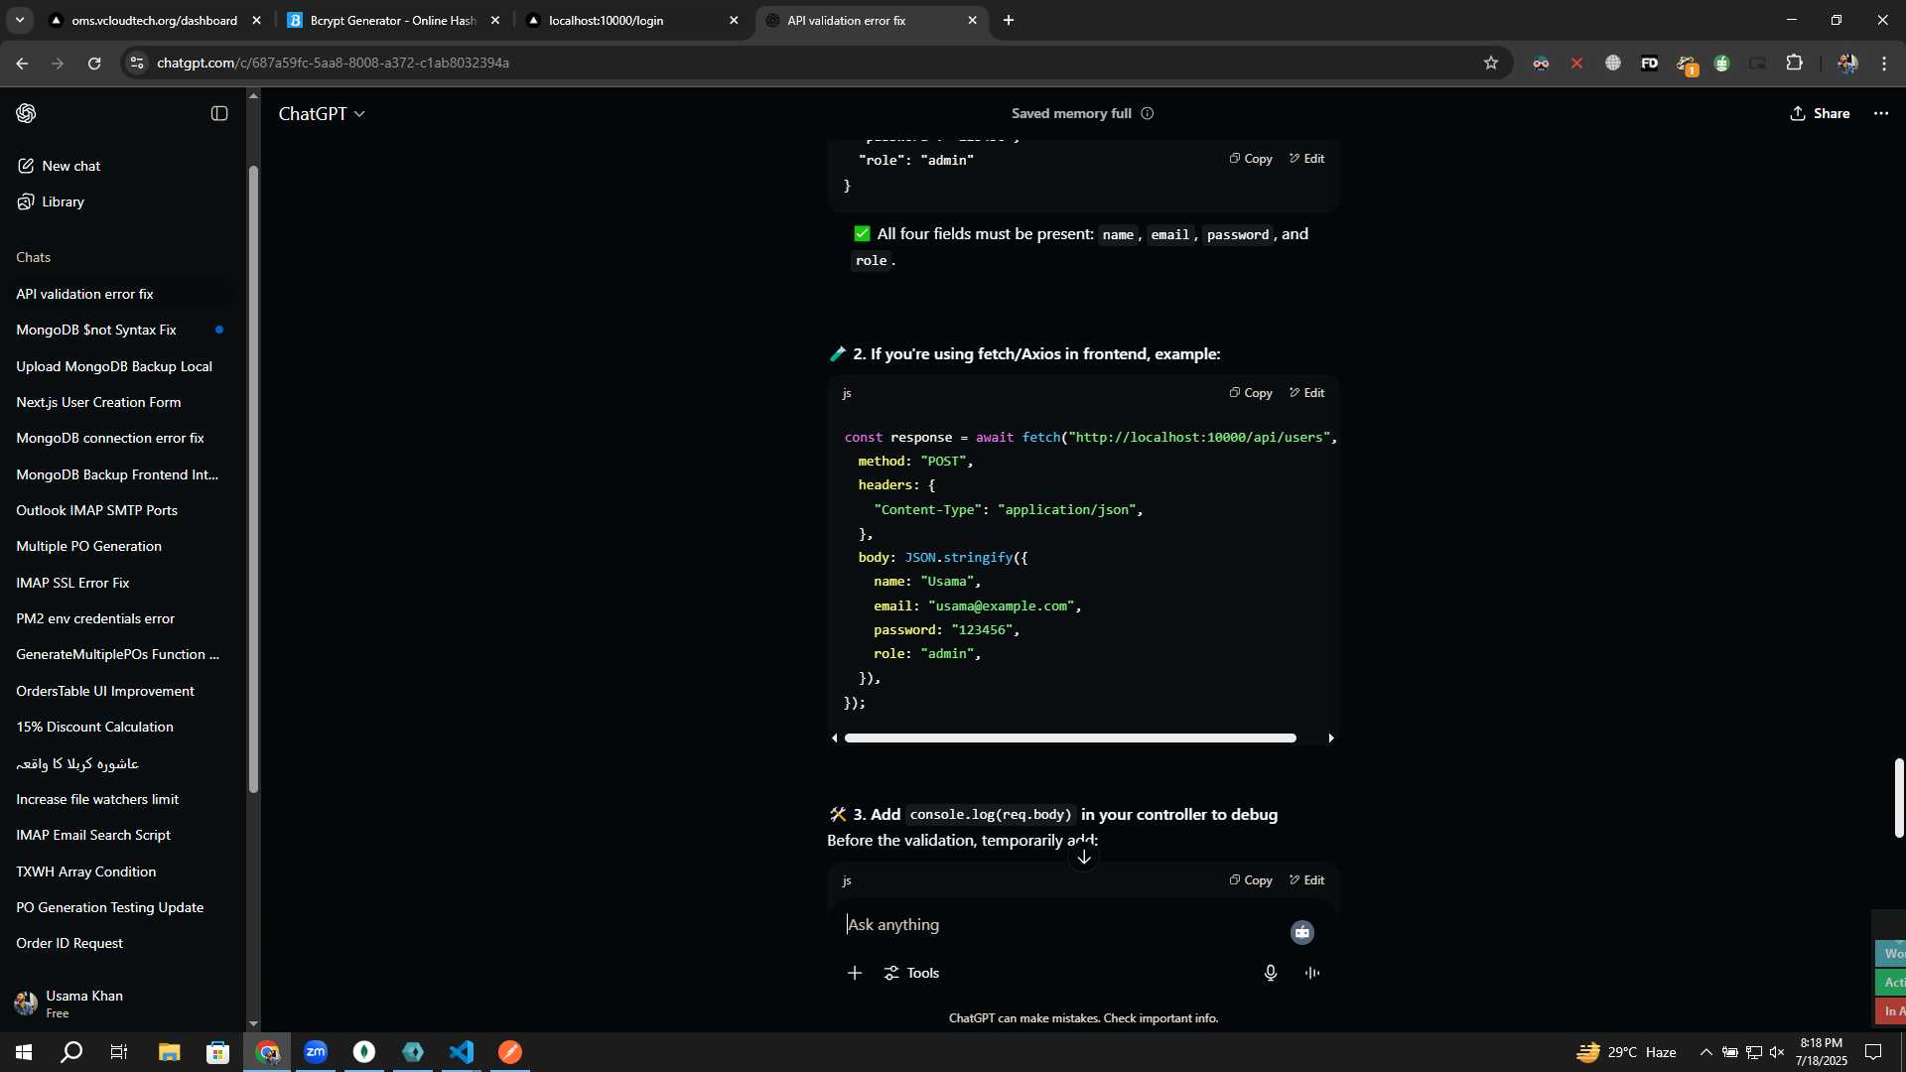The height and width of the screenshot is (1072, 1906).
Task: Show hidden system tray icons
Action: coord(1705,1052)
